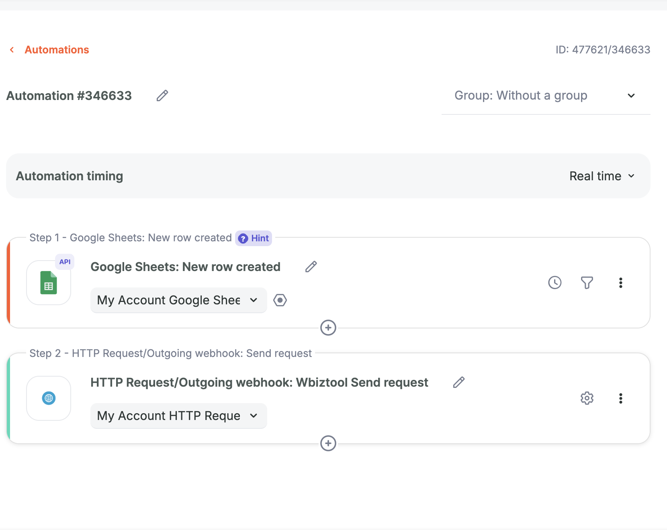This screenshot has width=667, height=530.
Task: Click the ID: 477621/346633 text
Action: coord(603,50)
